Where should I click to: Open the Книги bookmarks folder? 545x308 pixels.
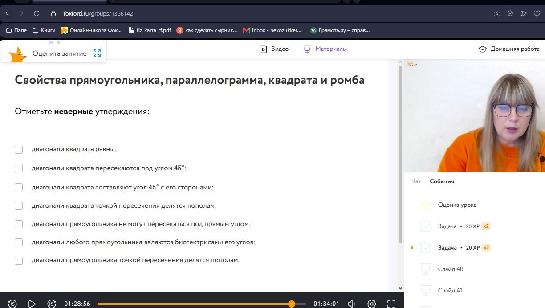(44, 30)
